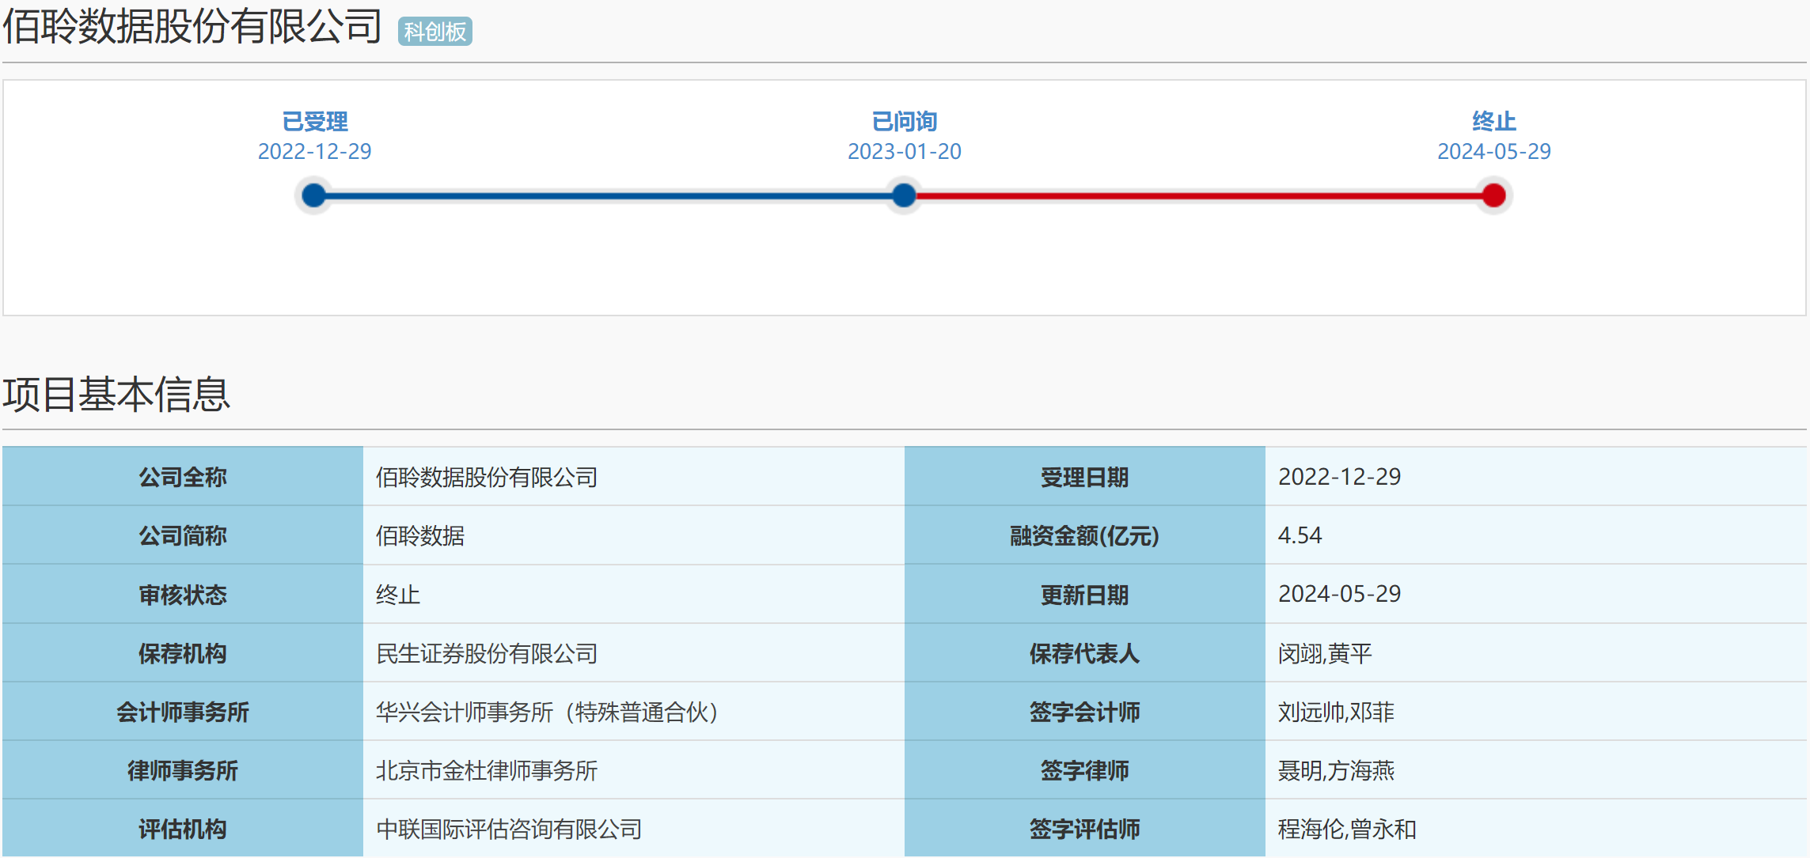Click date 2023-01-20 under 已问询
This screenshot has height=858, width=1810.
[x=904, y=151]
